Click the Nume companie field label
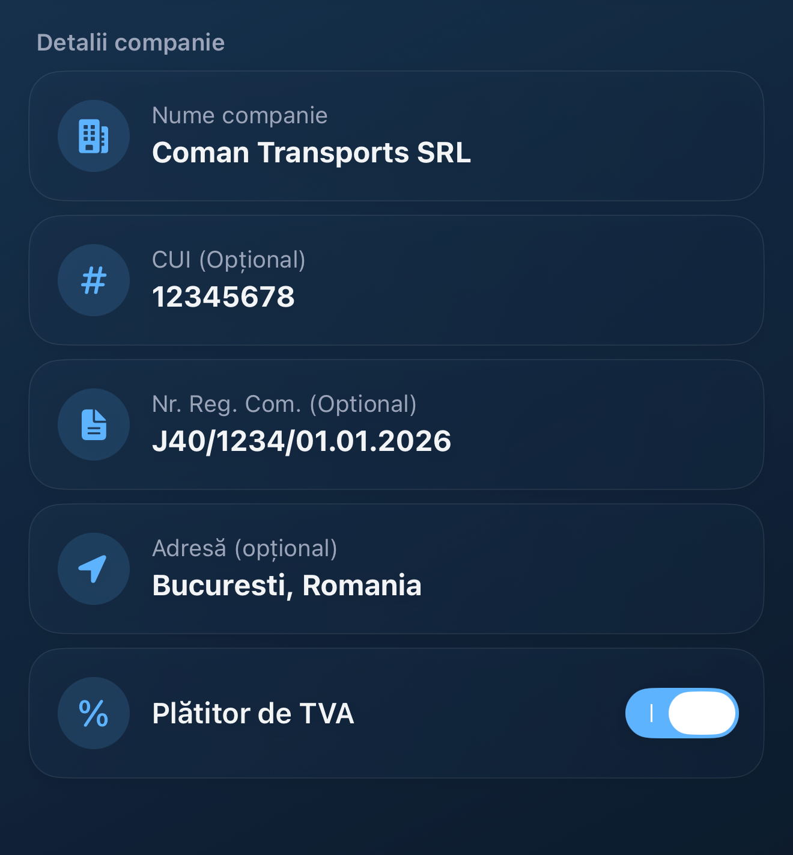Screen dimensions: 793x855 240,115
